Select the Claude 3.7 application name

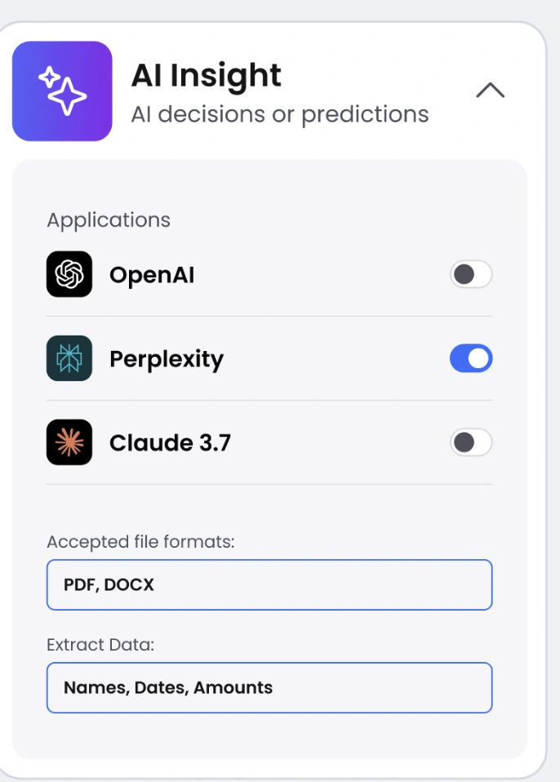pos(170,443)
